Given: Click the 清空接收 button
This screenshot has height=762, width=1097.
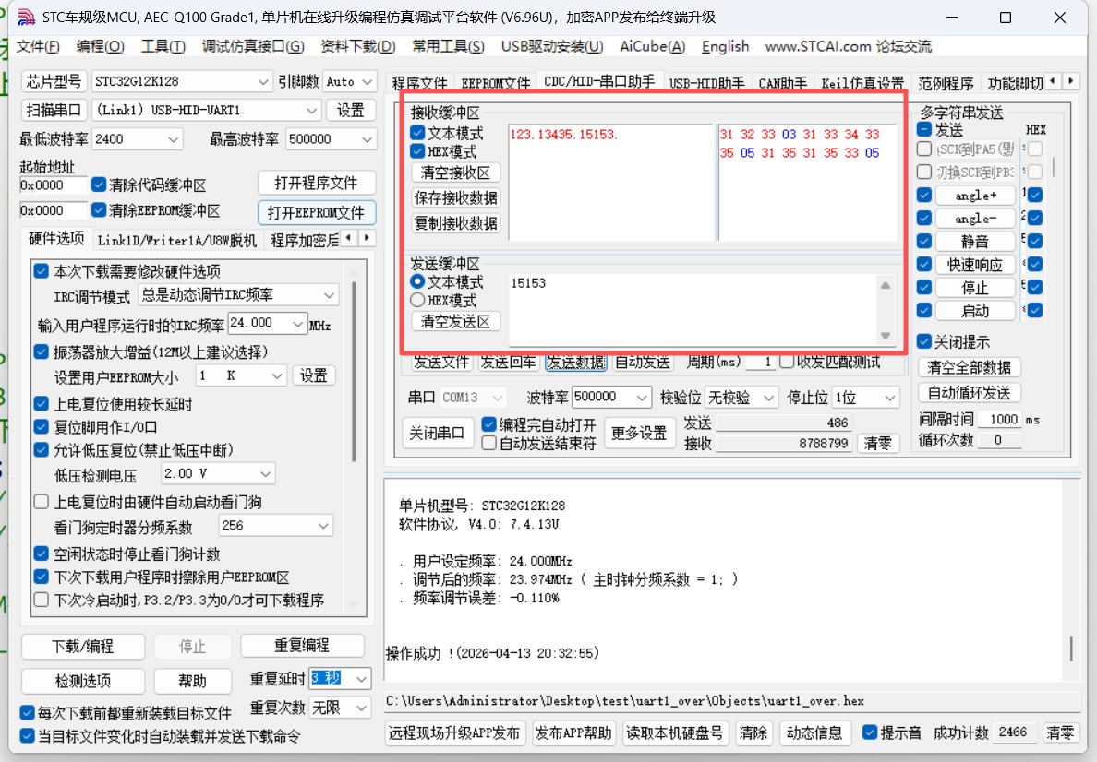Looking at the screenshot, I should tap(454, 173).
